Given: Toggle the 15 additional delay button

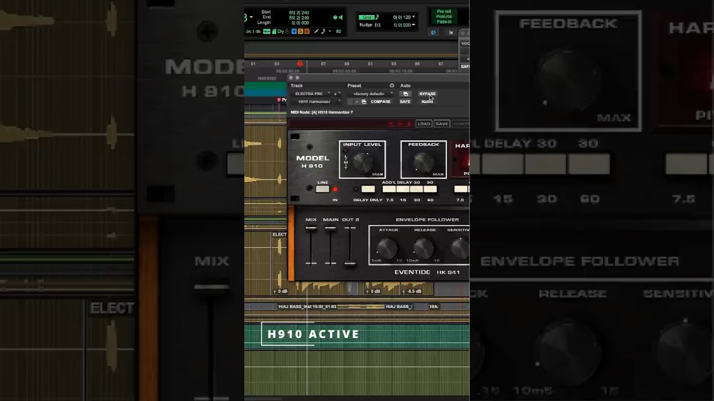Looking at the screenshot, I should pos(403,189).
